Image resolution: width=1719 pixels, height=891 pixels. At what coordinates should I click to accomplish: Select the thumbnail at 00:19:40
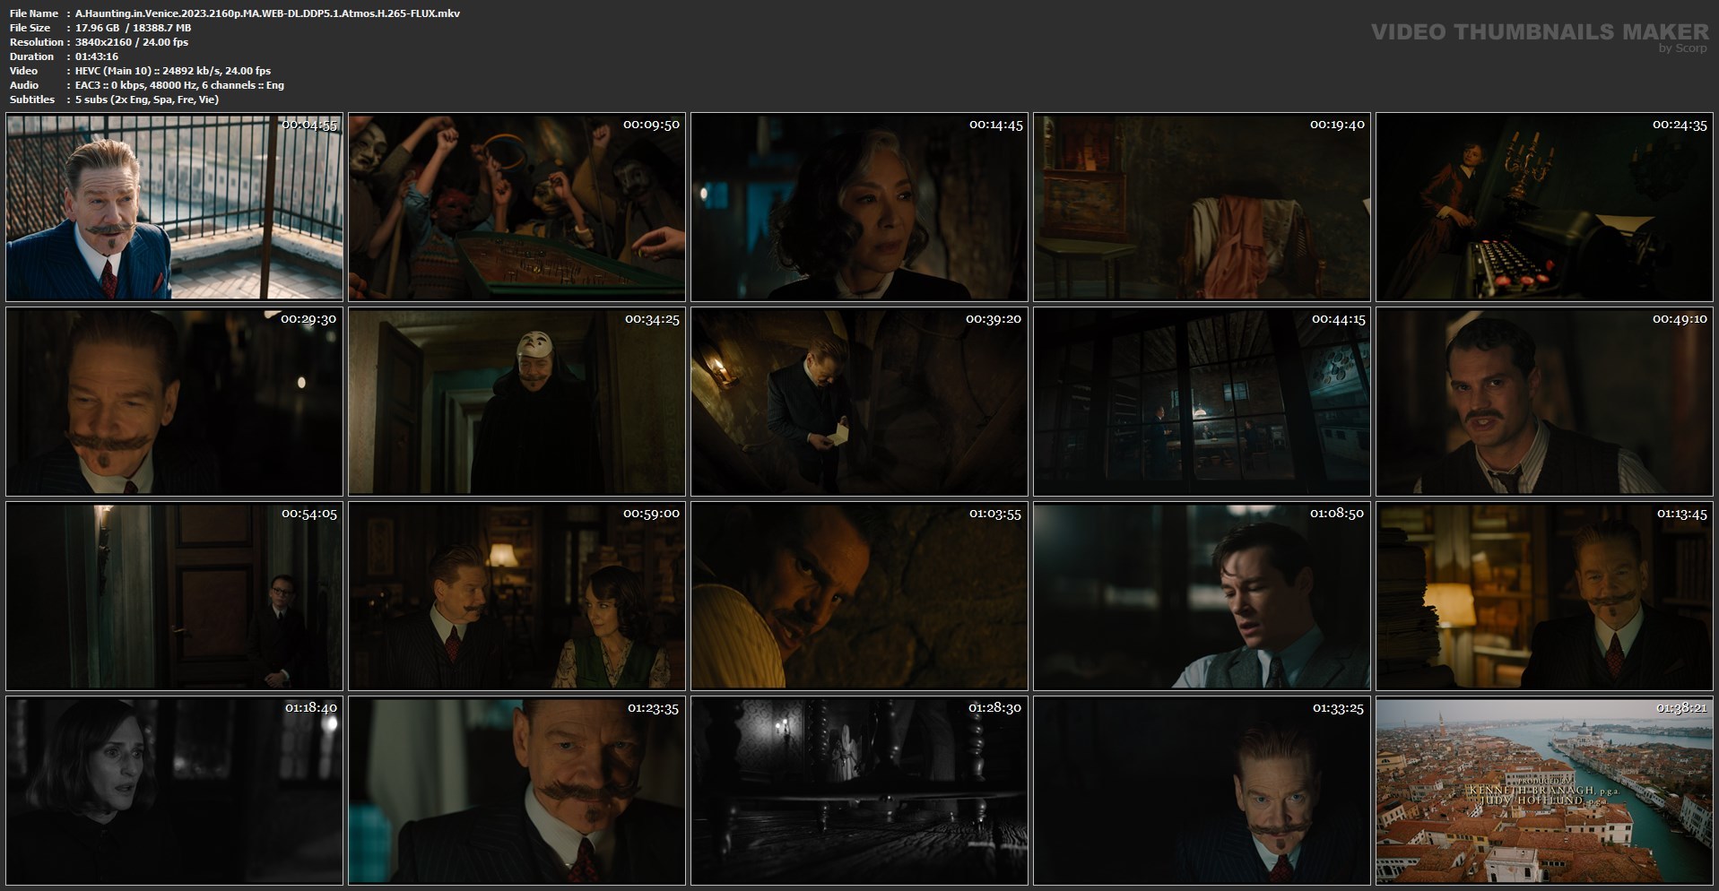pyautogui.click(x=1202, y=207)
